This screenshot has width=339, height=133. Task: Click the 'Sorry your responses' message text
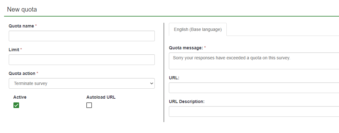[231, 58]
